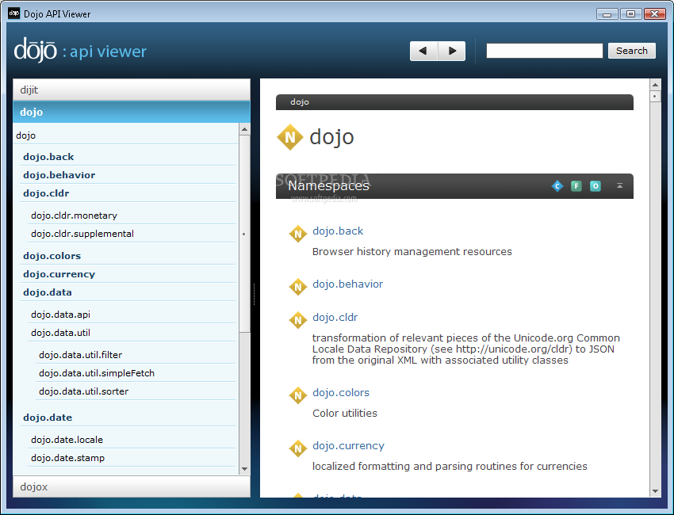Maximize the Dojo API Viewer window
Viewport: 674px width, 515px height.
(630, 13)
